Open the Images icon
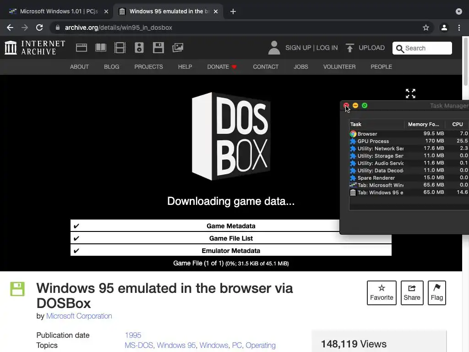This screenshot has width=469, height=352. pos(178,48)
